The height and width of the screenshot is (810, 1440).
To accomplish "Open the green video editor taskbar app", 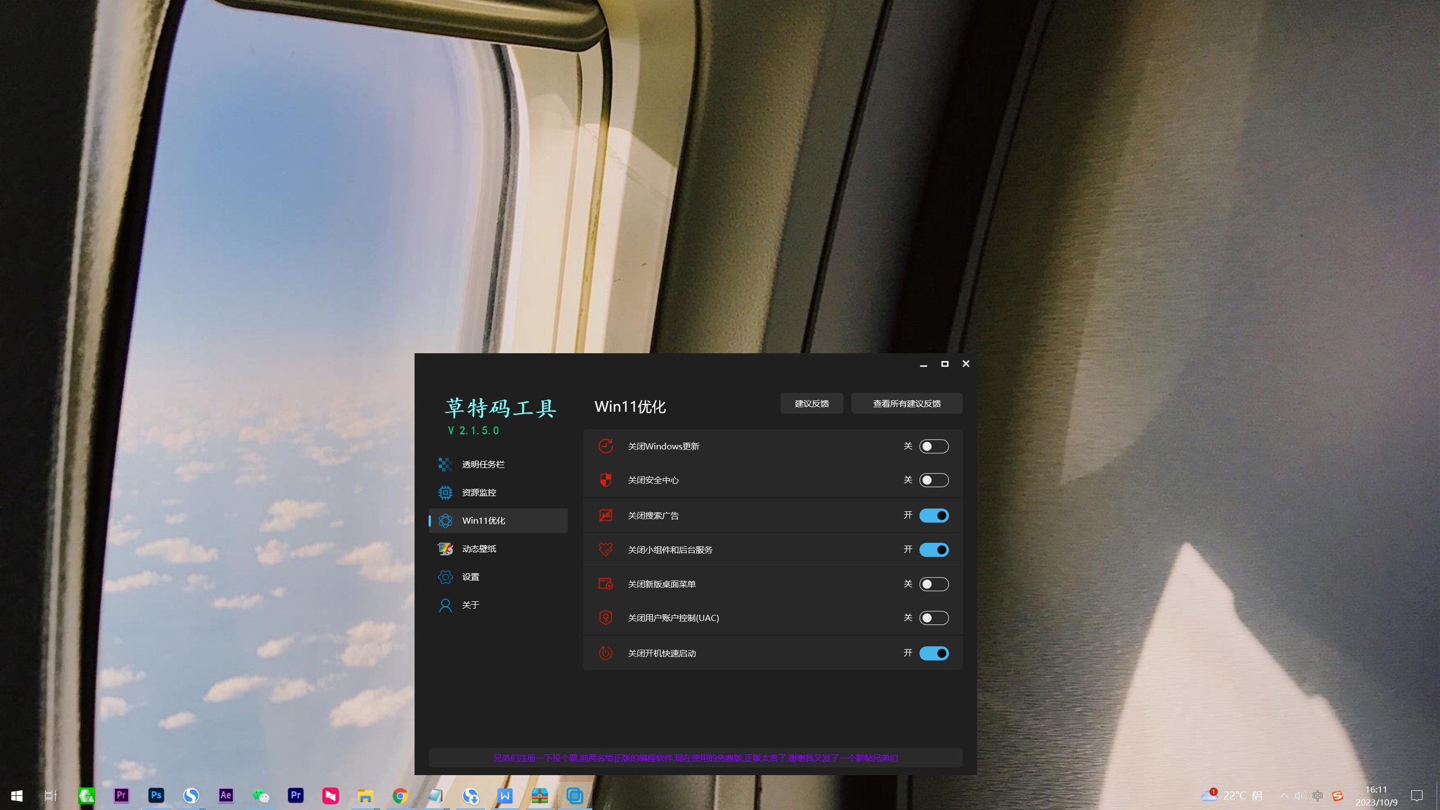I will point(86,795).
